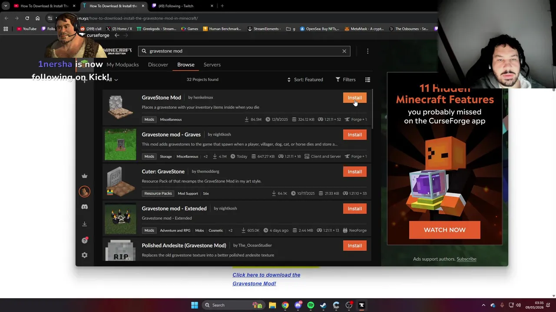
Task: Open the MetaMask bookmark
Action: [364, 29]
